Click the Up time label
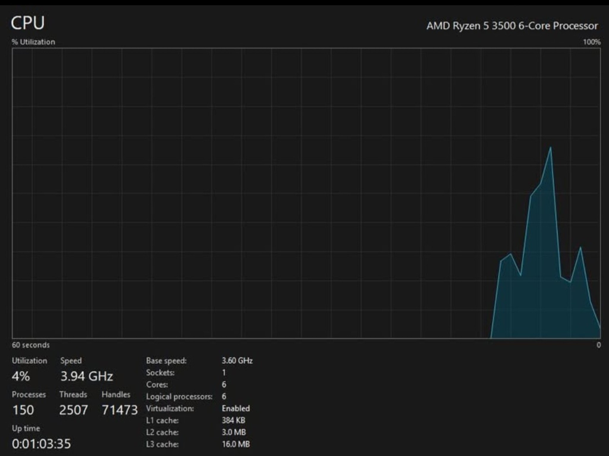609x456 pixels. [26, 428]
